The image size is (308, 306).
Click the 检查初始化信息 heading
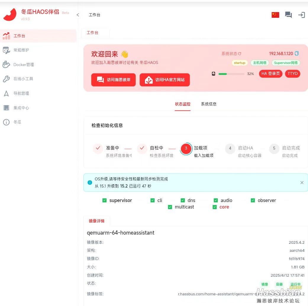pos(107,125)
